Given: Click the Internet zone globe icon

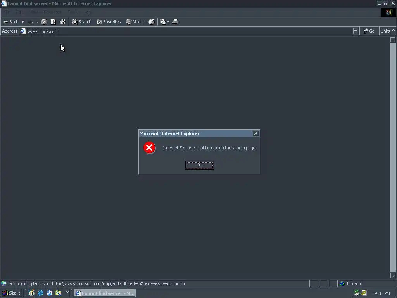Looking at the screenshot, I should pyautogui.click(x=342, y=284).
